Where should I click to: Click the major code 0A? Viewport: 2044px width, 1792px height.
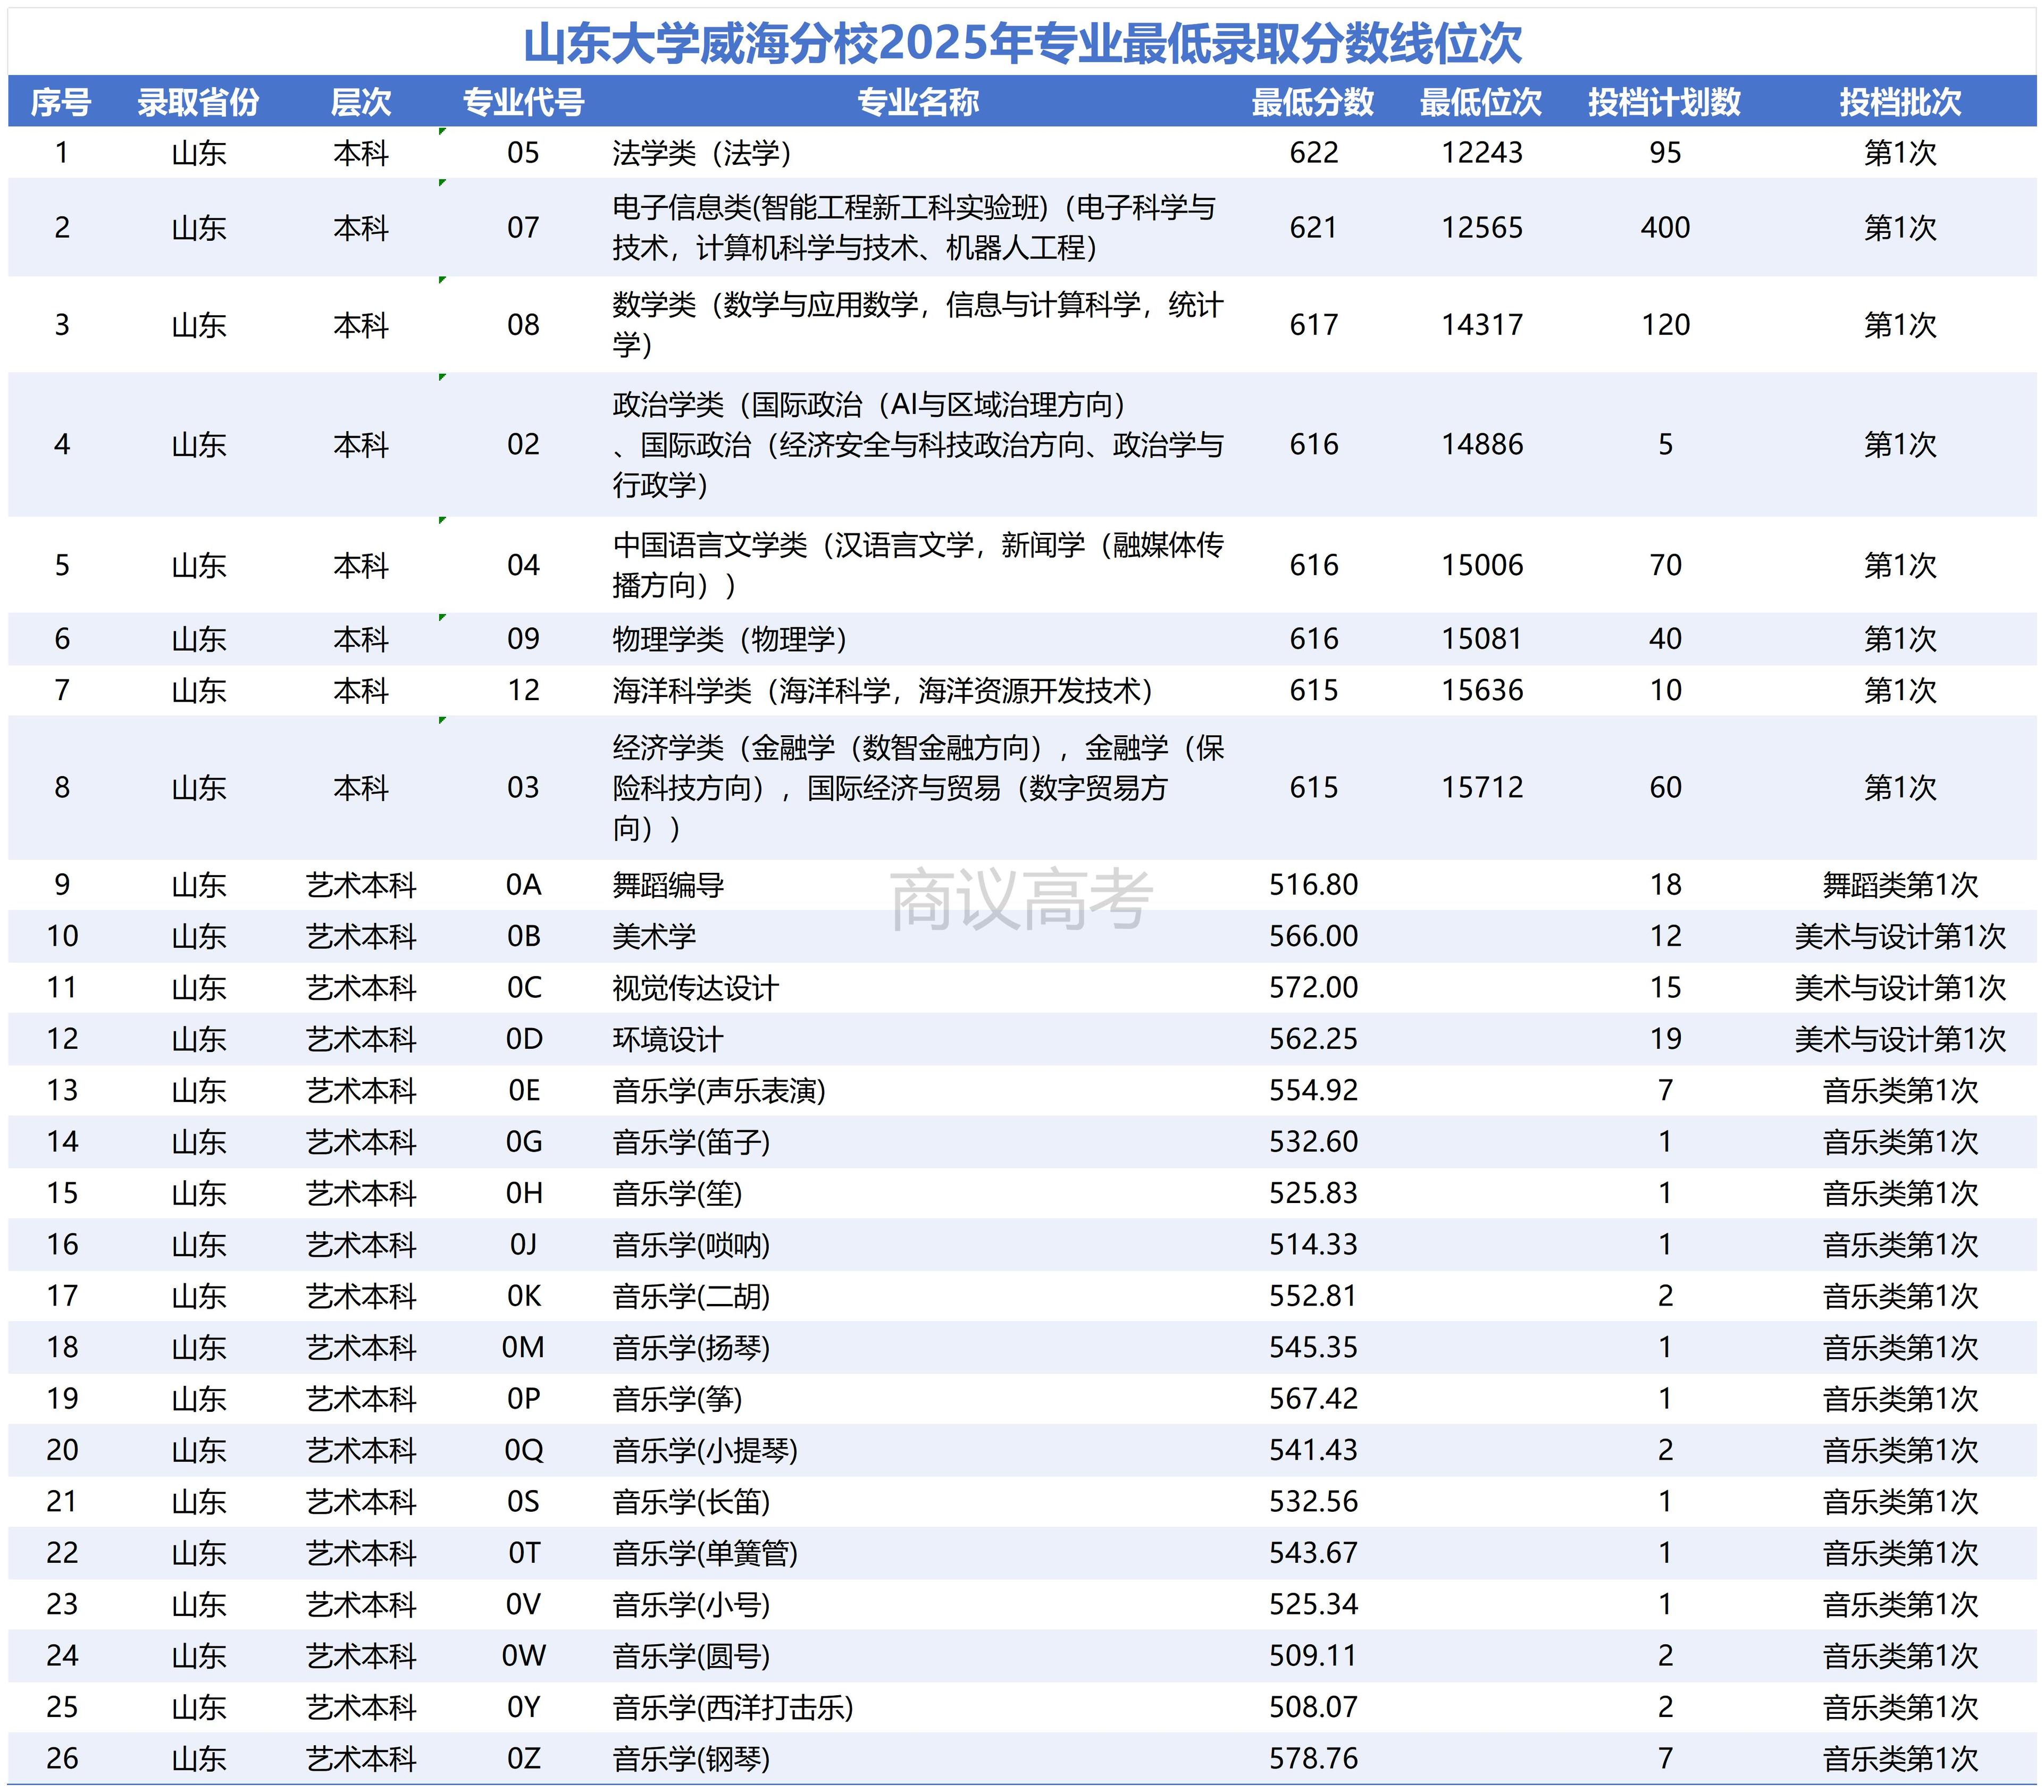click(x=523, y=885)
